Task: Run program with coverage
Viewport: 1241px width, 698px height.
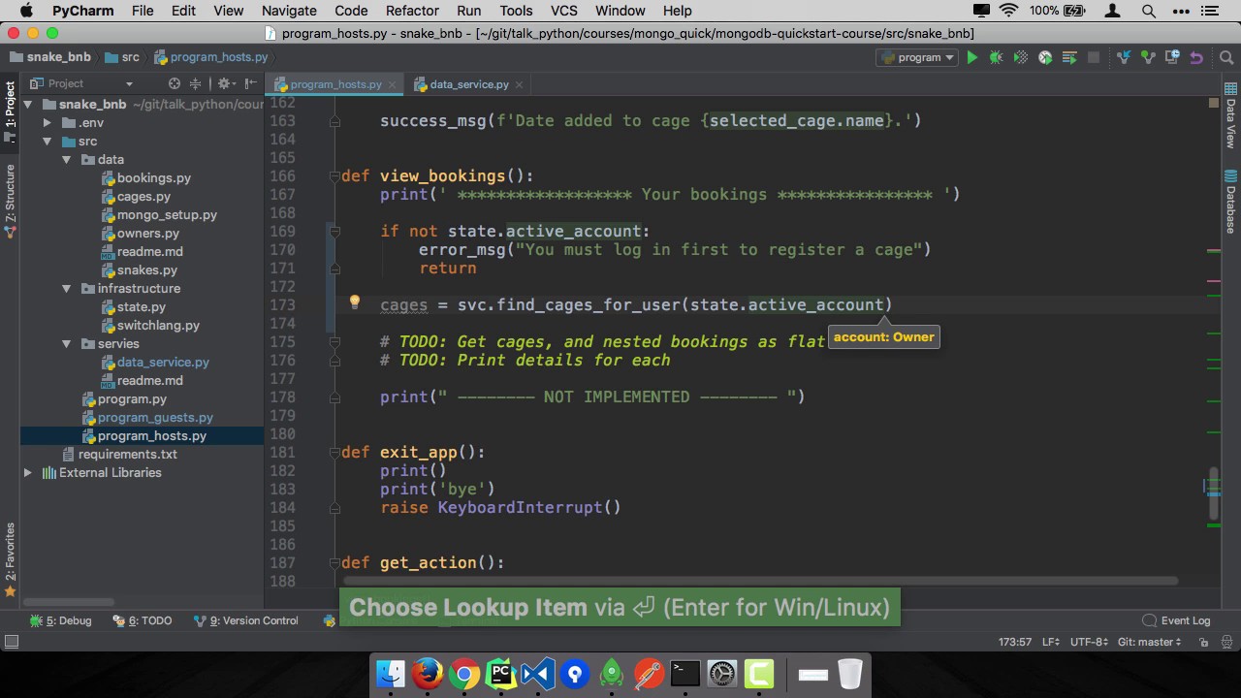Action: click(1021, 58)
